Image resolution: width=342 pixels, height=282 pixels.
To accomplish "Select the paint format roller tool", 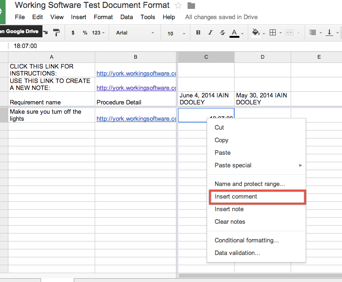I will [x=56, y=33].
